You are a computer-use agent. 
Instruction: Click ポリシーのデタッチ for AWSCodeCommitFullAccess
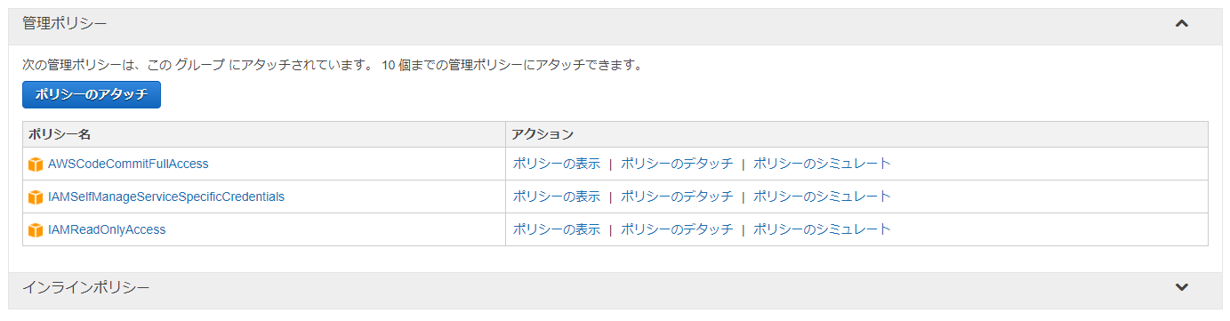click(x=677, y=164)
